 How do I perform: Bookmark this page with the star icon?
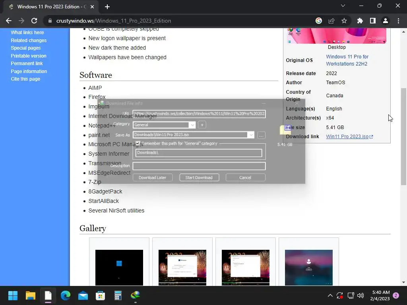coord(344,21)
